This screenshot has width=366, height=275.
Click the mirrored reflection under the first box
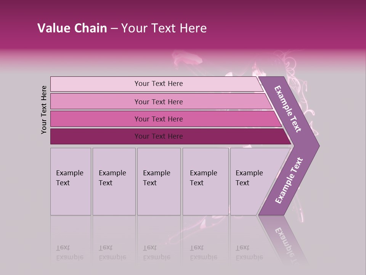[70, 253]
